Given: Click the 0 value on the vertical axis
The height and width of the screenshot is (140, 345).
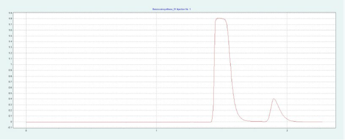Looking at the screenshot, I should pyautogui.click(x=11, y=122).
